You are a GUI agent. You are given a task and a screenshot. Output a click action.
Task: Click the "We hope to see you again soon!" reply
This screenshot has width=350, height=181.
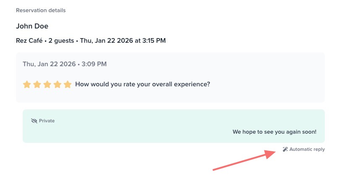(x=274, y=132)
